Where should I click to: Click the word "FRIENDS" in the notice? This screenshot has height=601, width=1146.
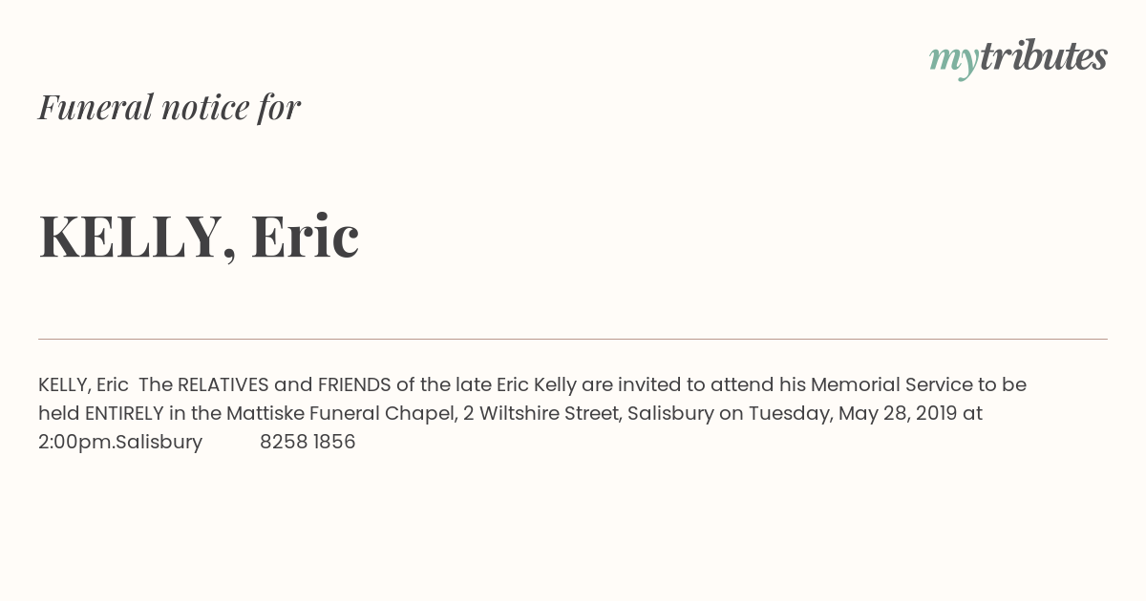click(x=354, y=384)
